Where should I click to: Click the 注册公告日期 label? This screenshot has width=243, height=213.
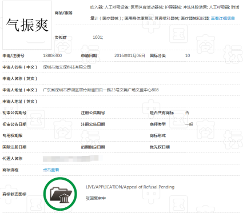tap(93, 124)
